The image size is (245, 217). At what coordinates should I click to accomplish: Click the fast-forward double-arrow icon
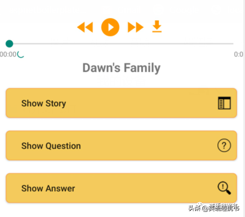click(x=136, y=27)
